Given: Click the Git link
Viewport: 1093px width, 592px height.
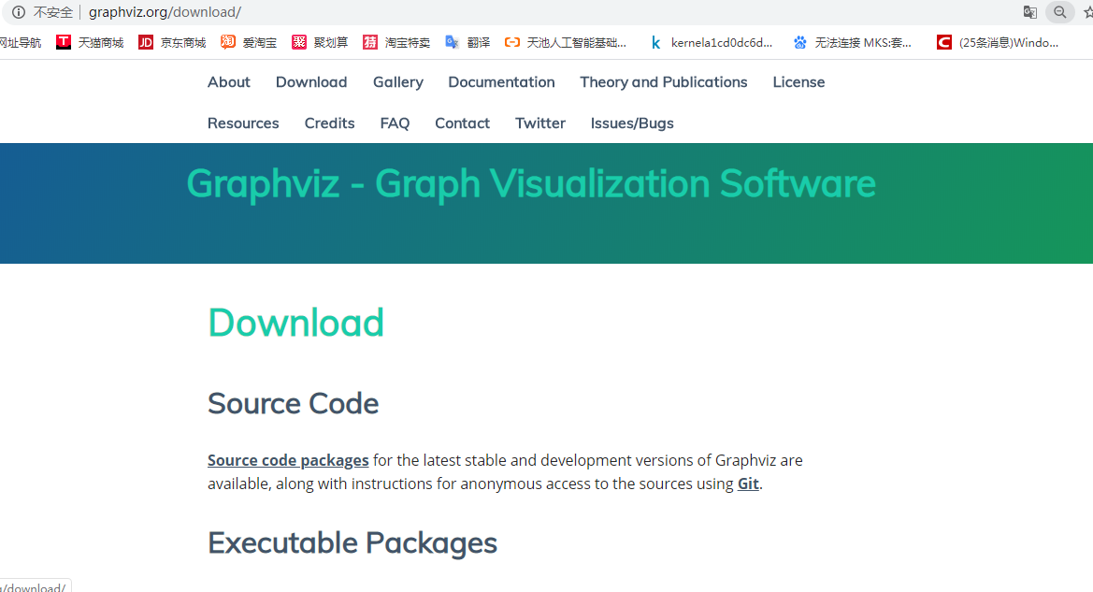Looking at the screenshot, I should tap(747, 484).
